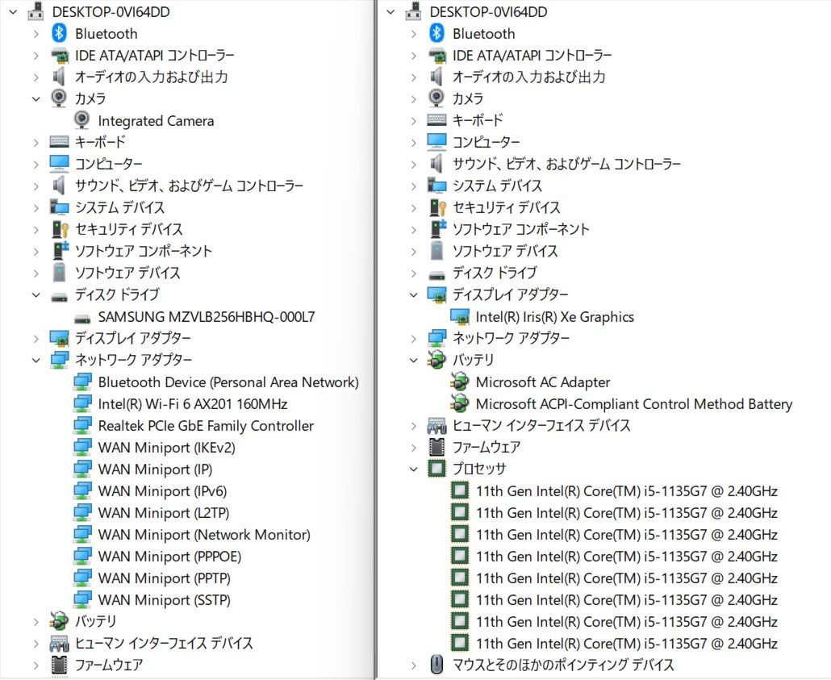The image size is (831, 680).
Task: Select セキュリティ デバイス in right pane
Action: tap(506, 207)
